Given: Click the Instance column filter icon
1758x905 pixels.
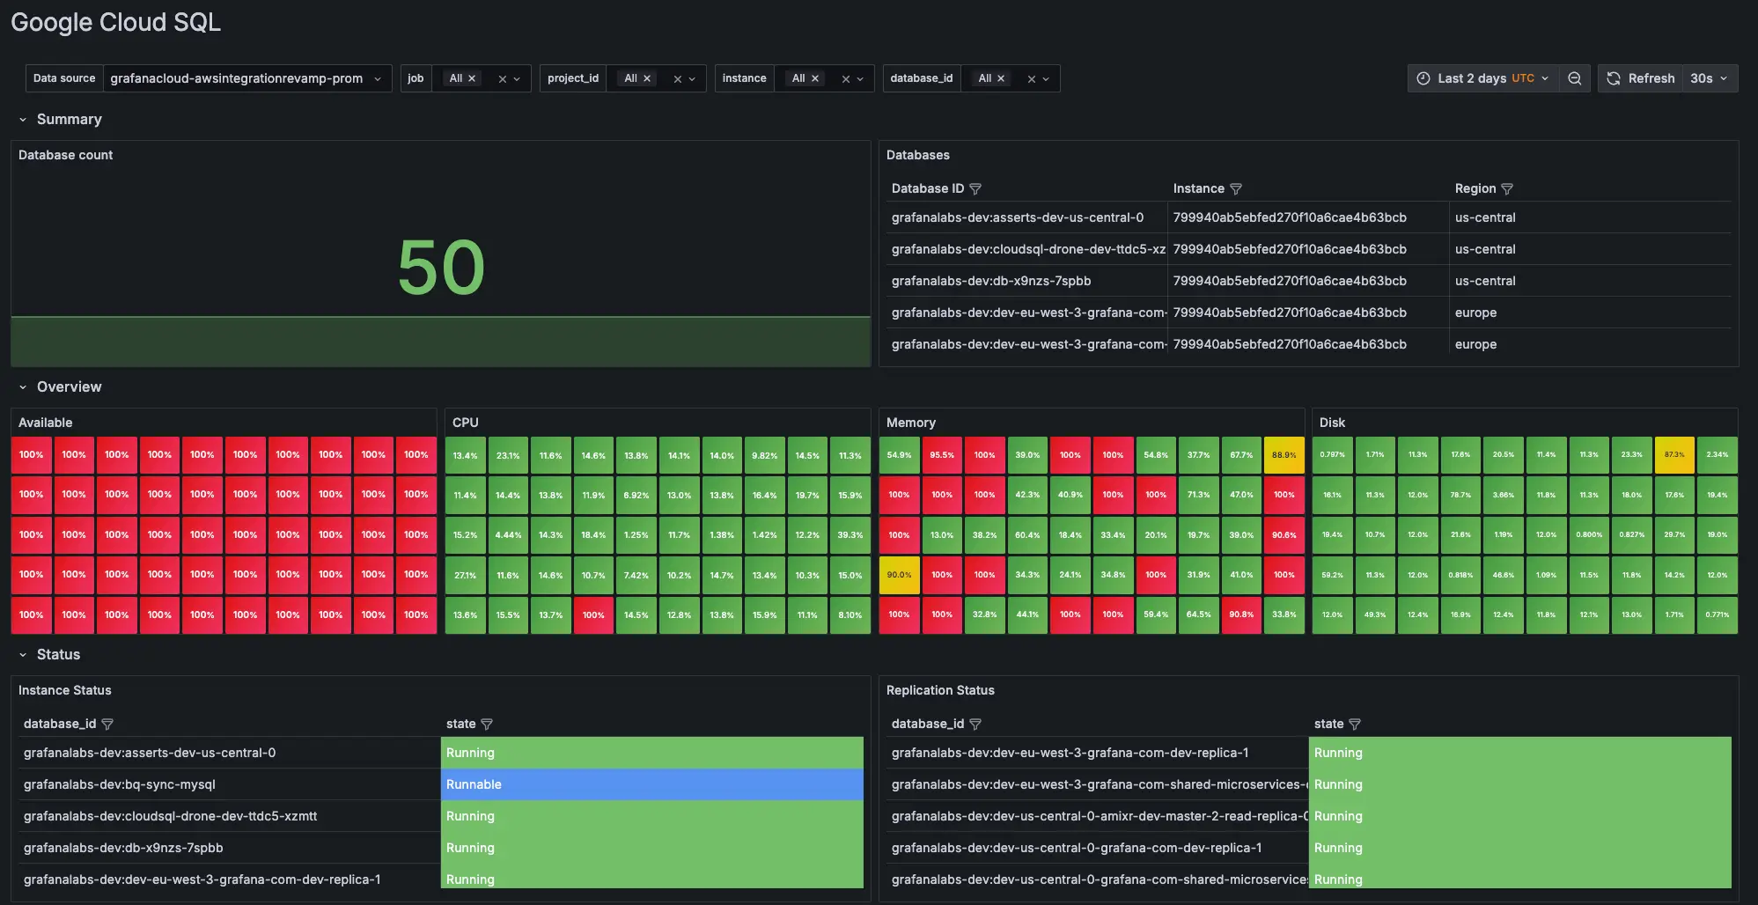Looking at the screenshot, I should (x=1236, y=189).
